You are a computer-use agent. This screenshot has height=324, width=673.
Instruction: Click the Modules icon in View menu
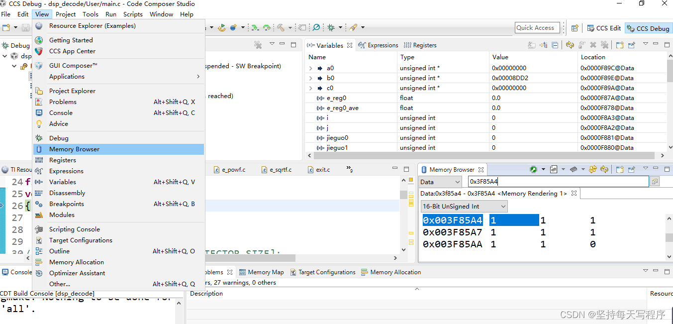39,215
